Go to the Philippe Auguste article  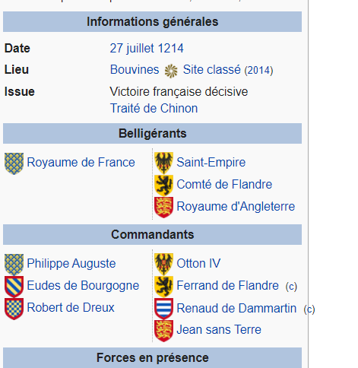coord(71,263)
